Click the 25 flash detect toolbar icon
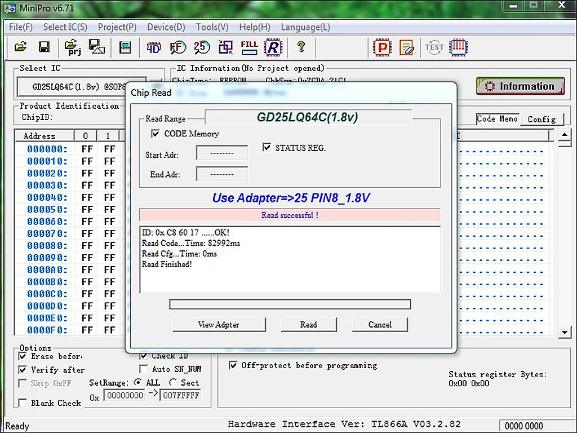This screenshot has height=433, width=577. click(202, 47)
